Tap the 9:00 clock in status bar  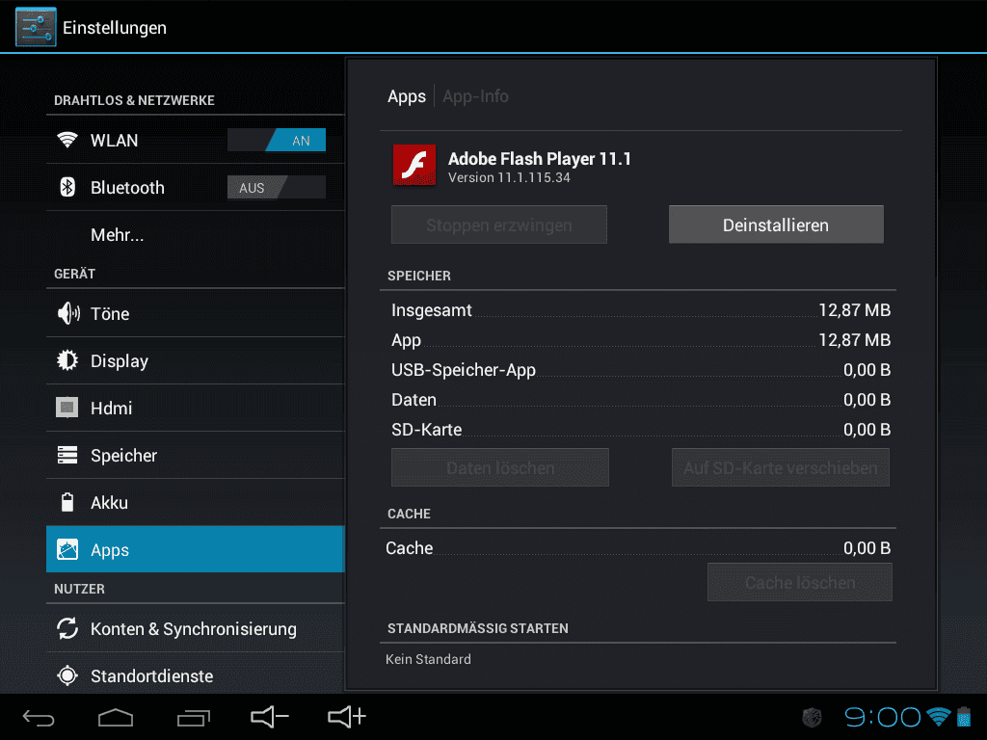click(x=883, y=717)
